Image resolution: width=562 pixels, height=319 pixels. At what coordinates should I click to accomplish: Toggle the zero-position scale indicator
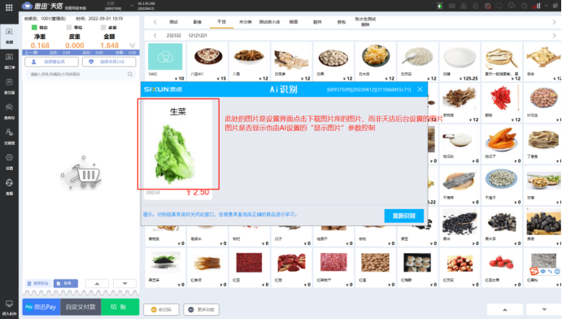pyautogui.click(x=69, y=27)
